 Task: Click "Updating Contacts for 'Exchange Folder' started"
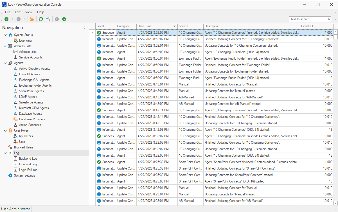click(236, 71)
